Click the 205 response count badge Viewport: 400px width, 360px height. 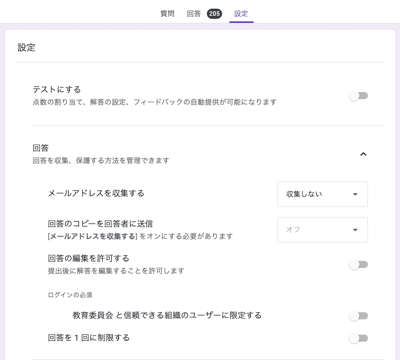[214, 14]
